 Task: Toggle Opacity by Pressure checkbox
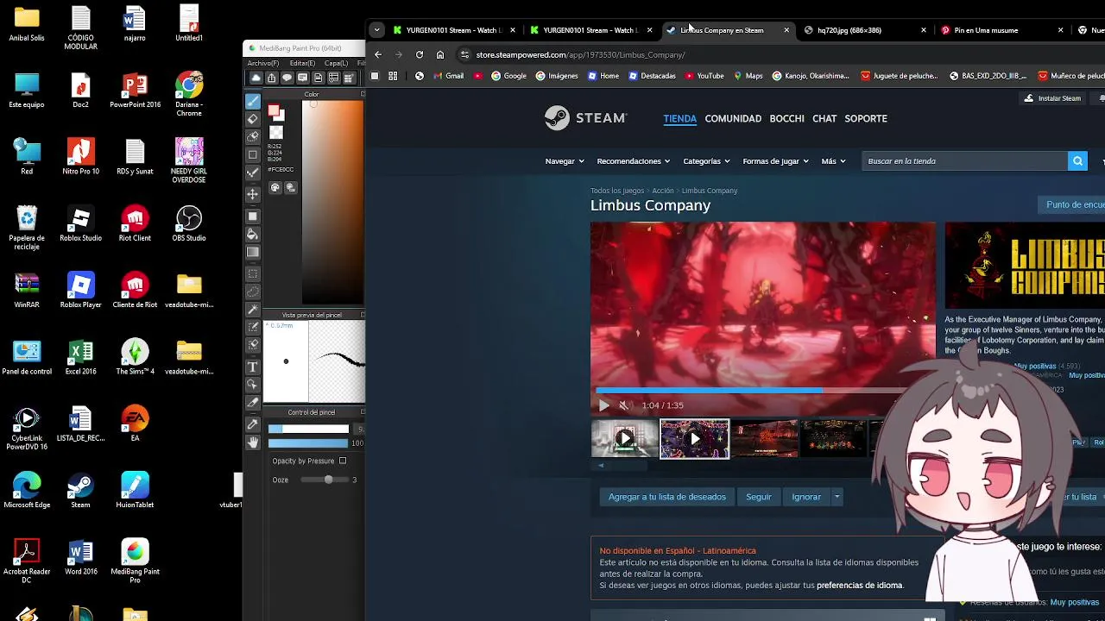[x=343, y=461]
